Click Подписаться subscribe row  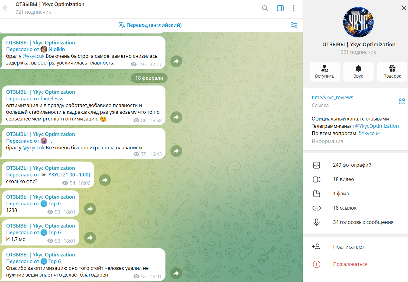pyautogui.click(x=355, y=247)
